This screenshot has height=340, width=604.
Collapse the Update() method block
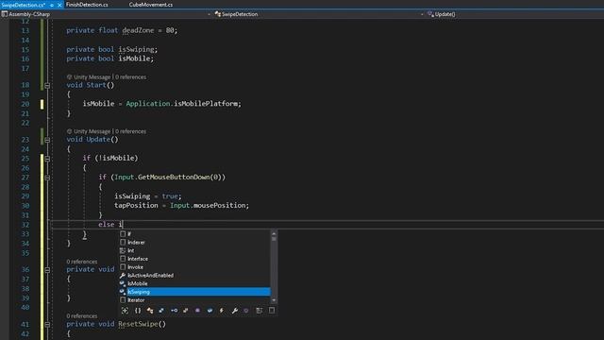pos(47,140)
